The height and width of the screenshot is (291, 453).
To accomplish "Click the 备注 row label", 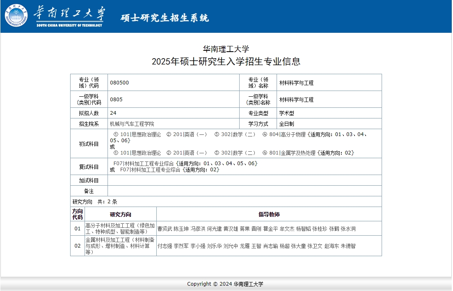I will tap(89, 191).
